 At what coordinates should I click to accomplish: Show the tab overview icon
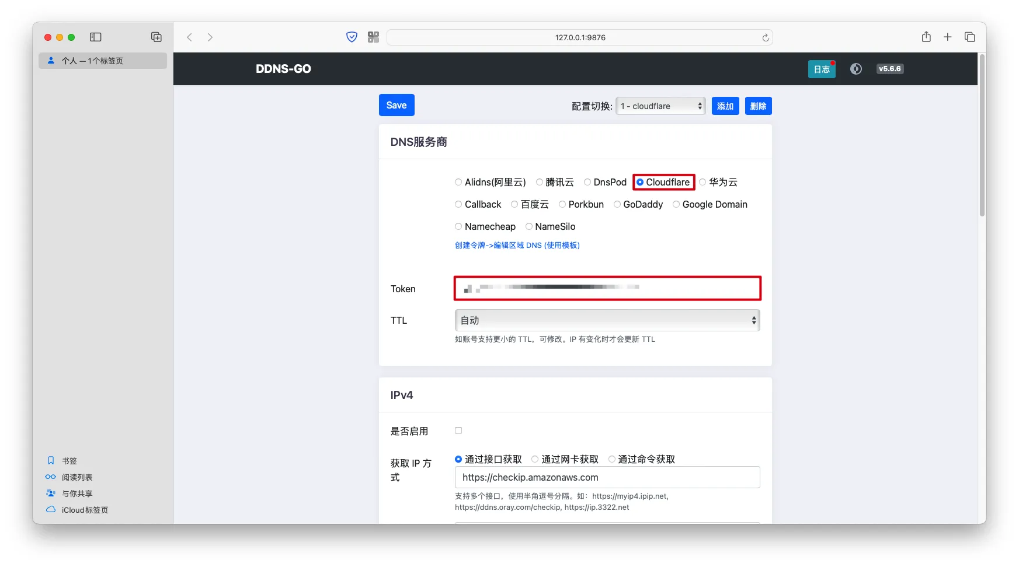970,37
